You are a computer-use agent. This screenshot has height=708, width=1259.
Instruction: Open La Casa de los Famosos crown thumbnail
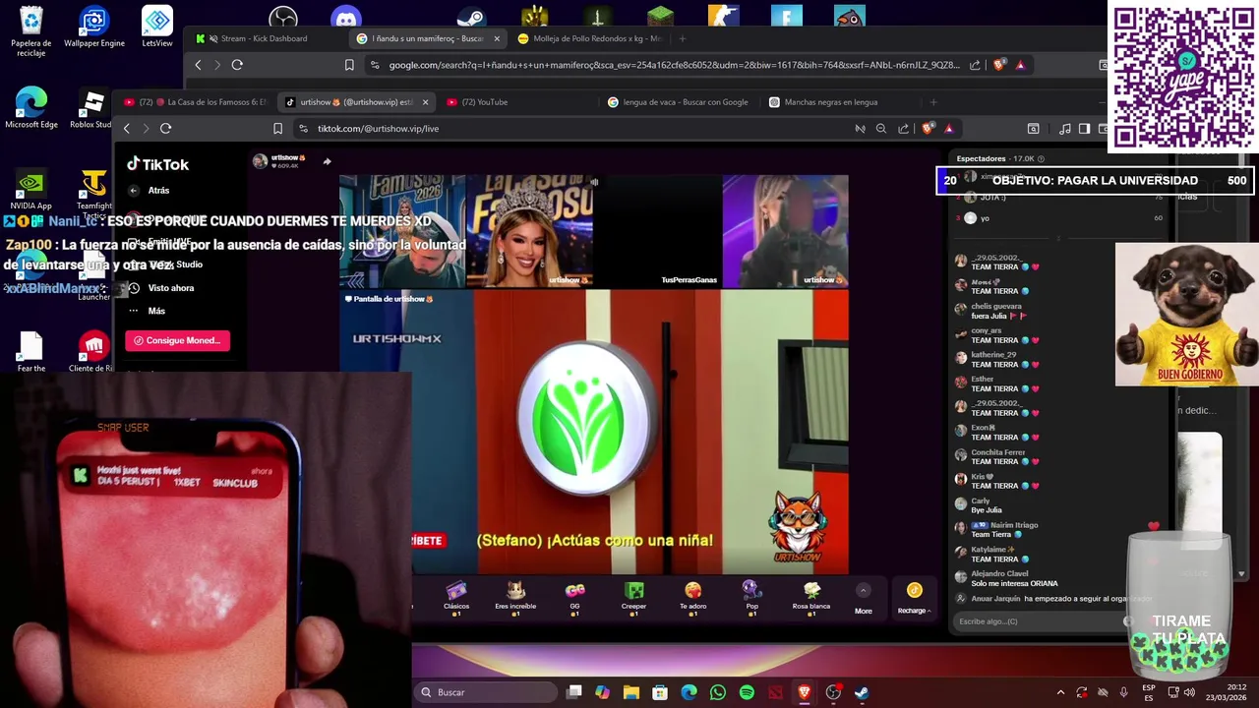pos(529,232)
